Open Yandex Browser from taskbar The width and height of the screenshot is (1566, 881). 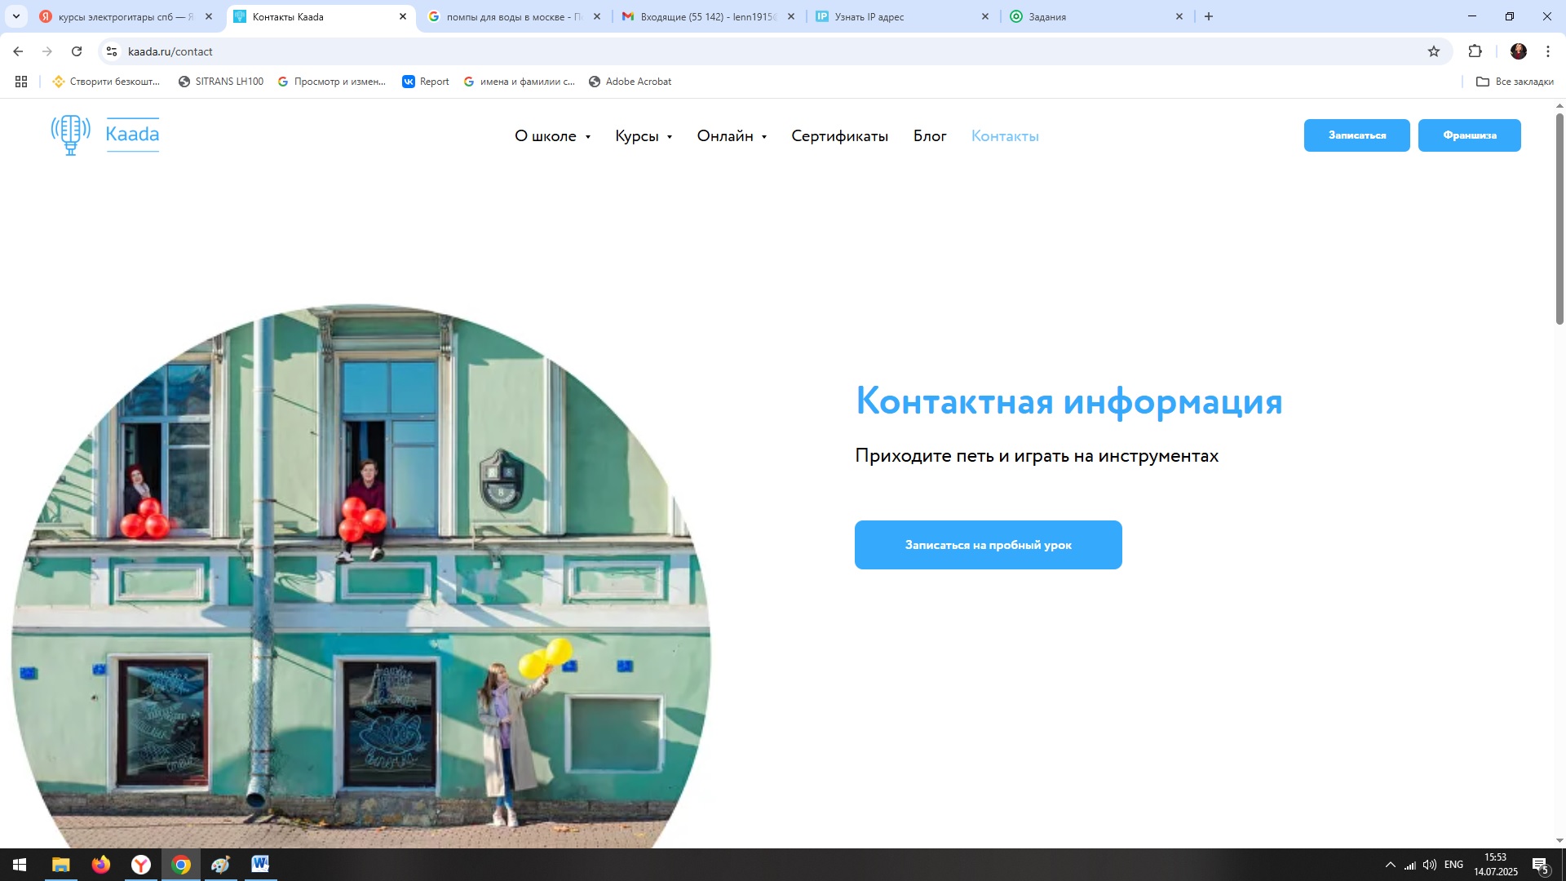tap(141, 865)
